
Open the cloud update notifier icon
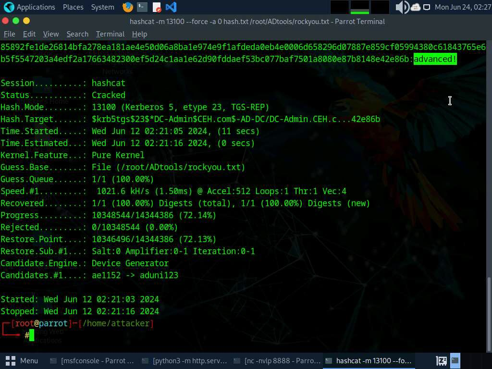click(415, 7)
